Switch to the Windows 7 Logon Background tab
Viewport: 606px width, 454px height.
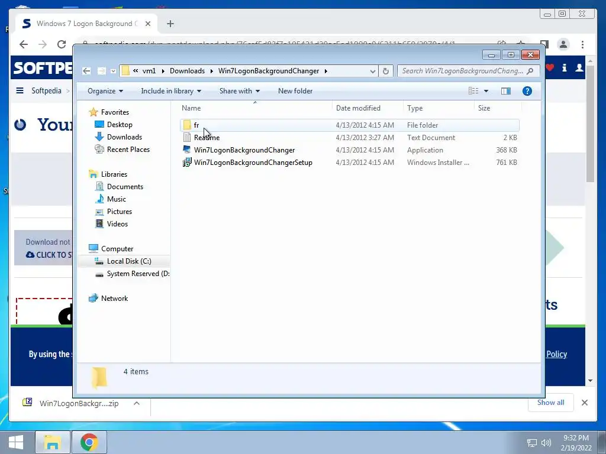pyautogui.click(x=86, y=24)
